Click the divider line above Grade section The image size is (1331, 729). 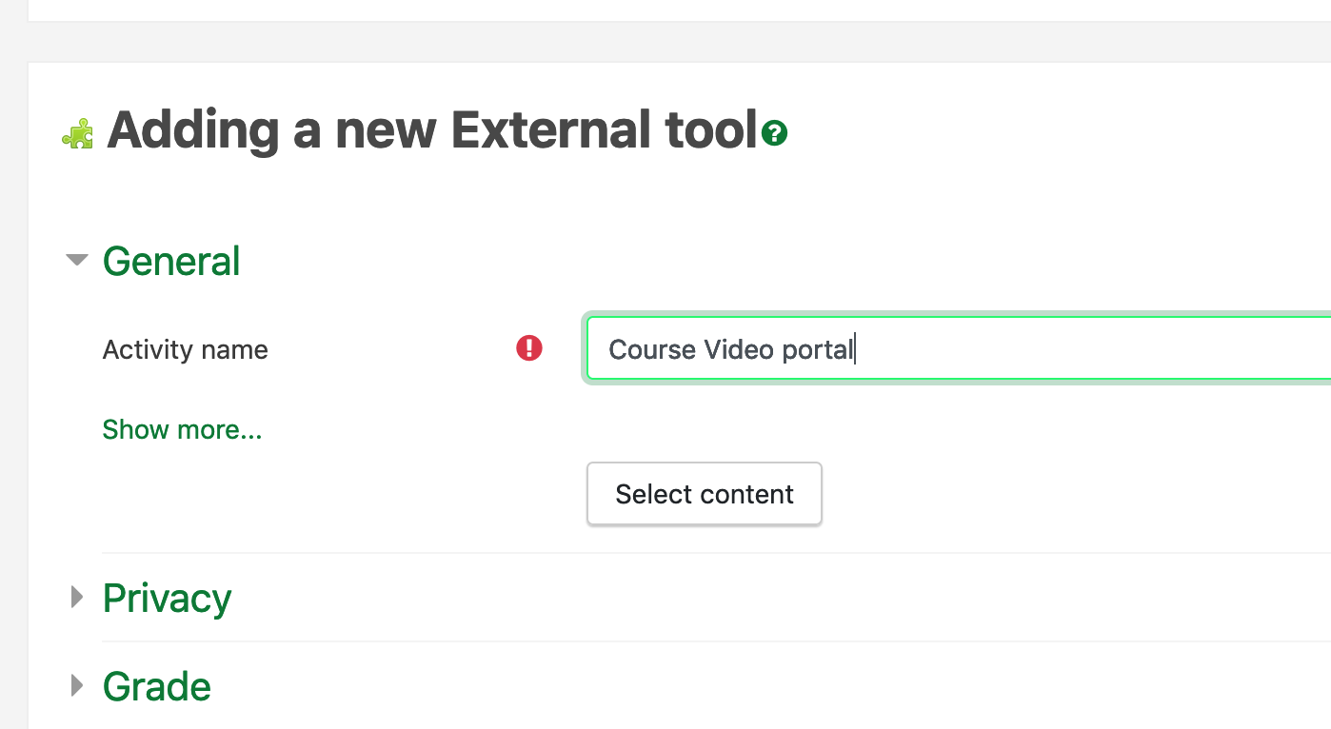pyautogui.click(x=714, y=641)
